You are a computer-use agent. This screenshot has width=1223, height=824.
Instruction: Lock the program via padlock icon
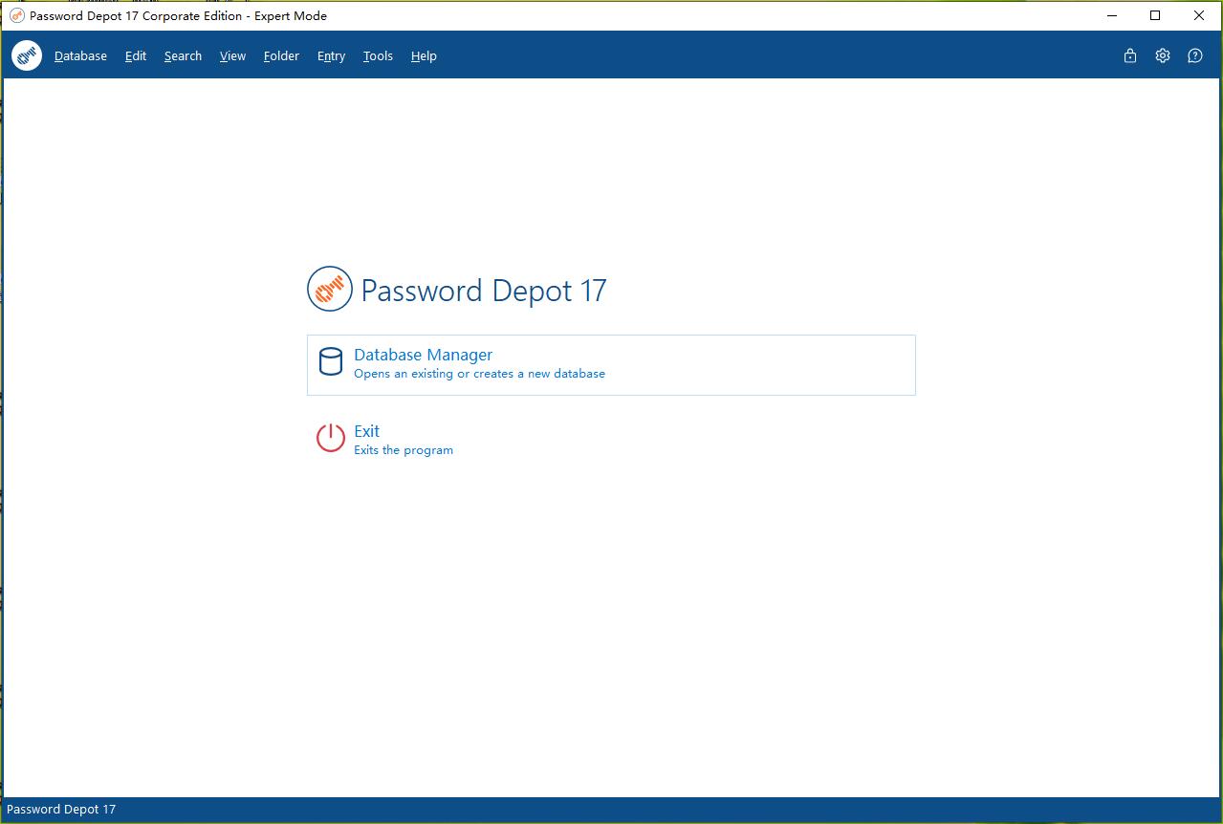[x=1130, y=55]
